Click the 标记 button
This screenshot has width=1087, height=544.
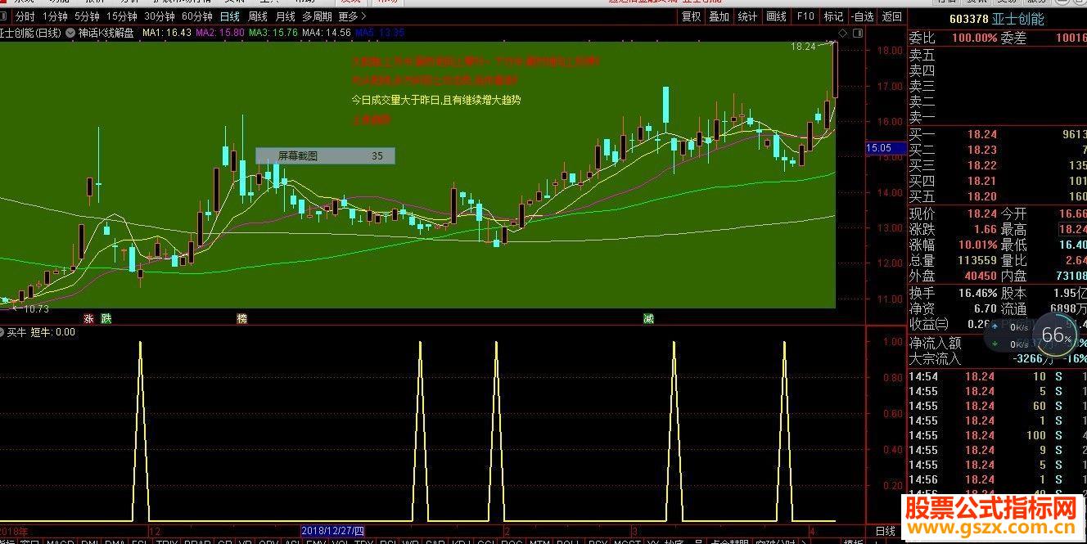pos(833,16)
